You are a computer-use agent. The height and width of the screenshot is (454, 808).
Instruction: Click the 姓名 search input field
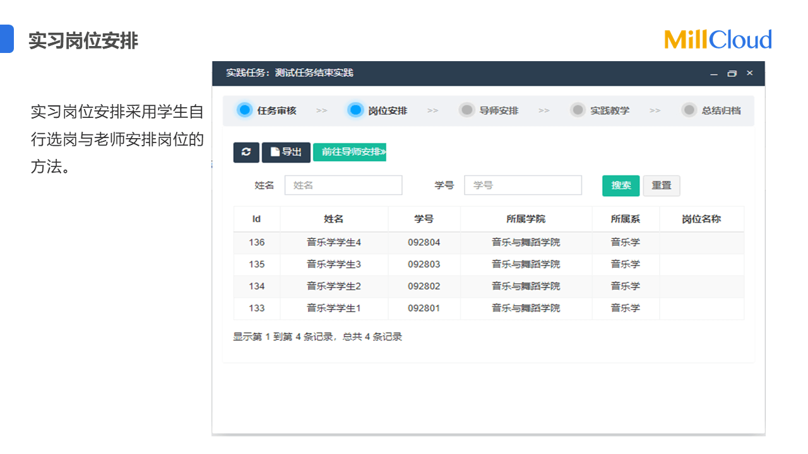[x=343, y=185]
